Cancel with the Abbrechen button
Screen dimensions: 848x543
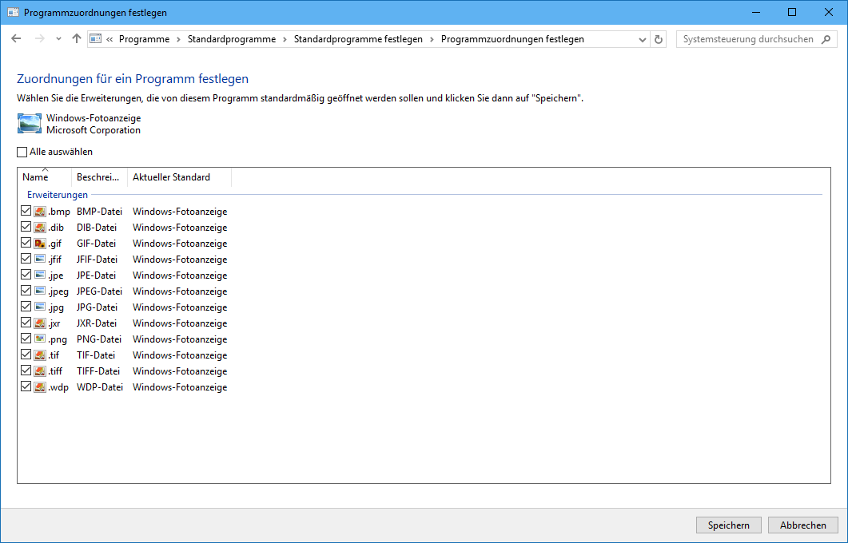click(802, 525)
